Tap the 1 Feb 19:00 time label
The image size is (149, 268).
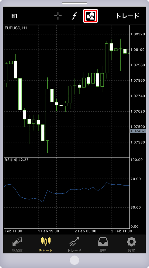click(x=48, y=231)
